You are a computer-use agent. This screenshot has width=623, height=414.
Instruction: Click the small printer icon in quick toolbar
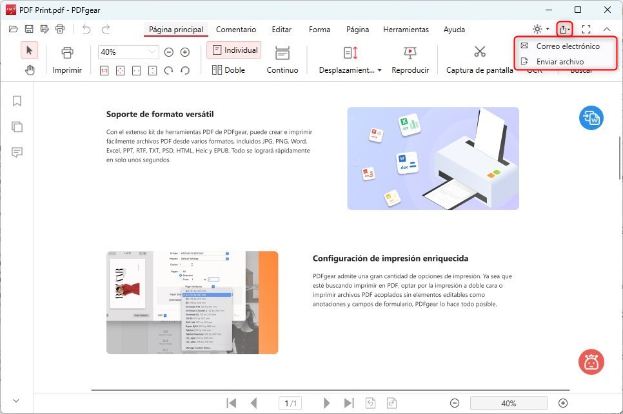tap(60, 29)
